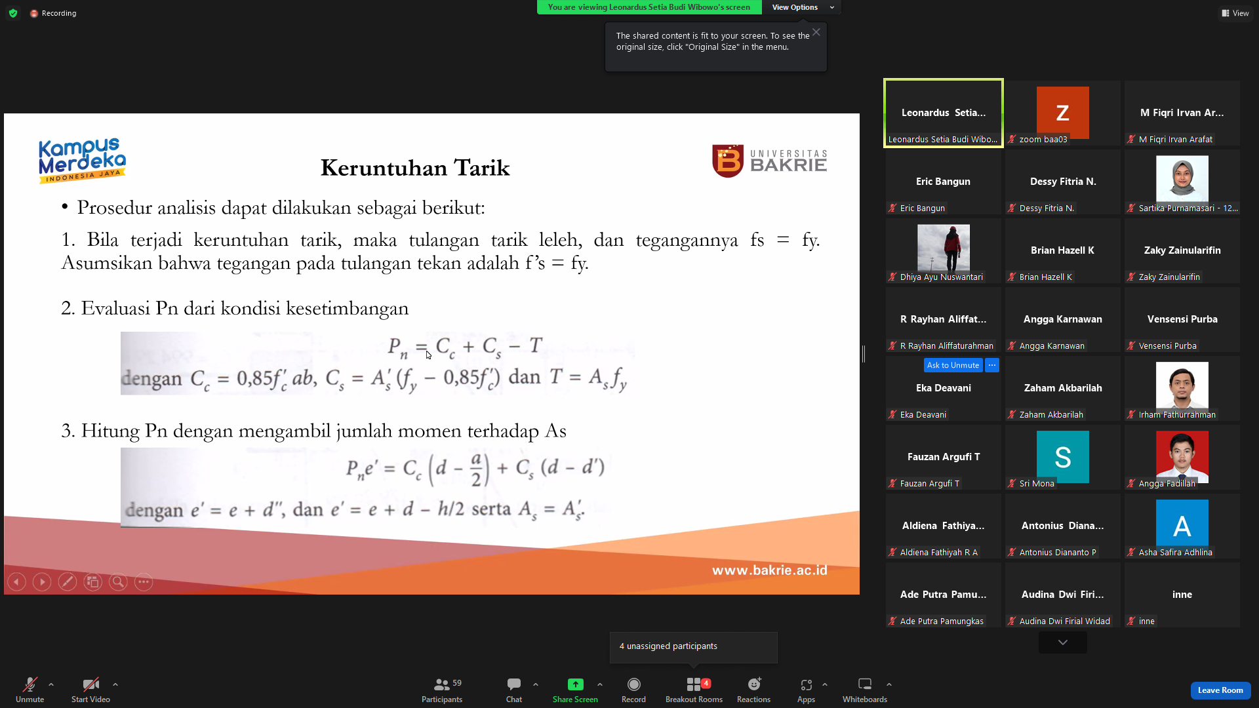
Task: Select Antonius Diananto P participant tile
Action: (x=1063, y=526)
